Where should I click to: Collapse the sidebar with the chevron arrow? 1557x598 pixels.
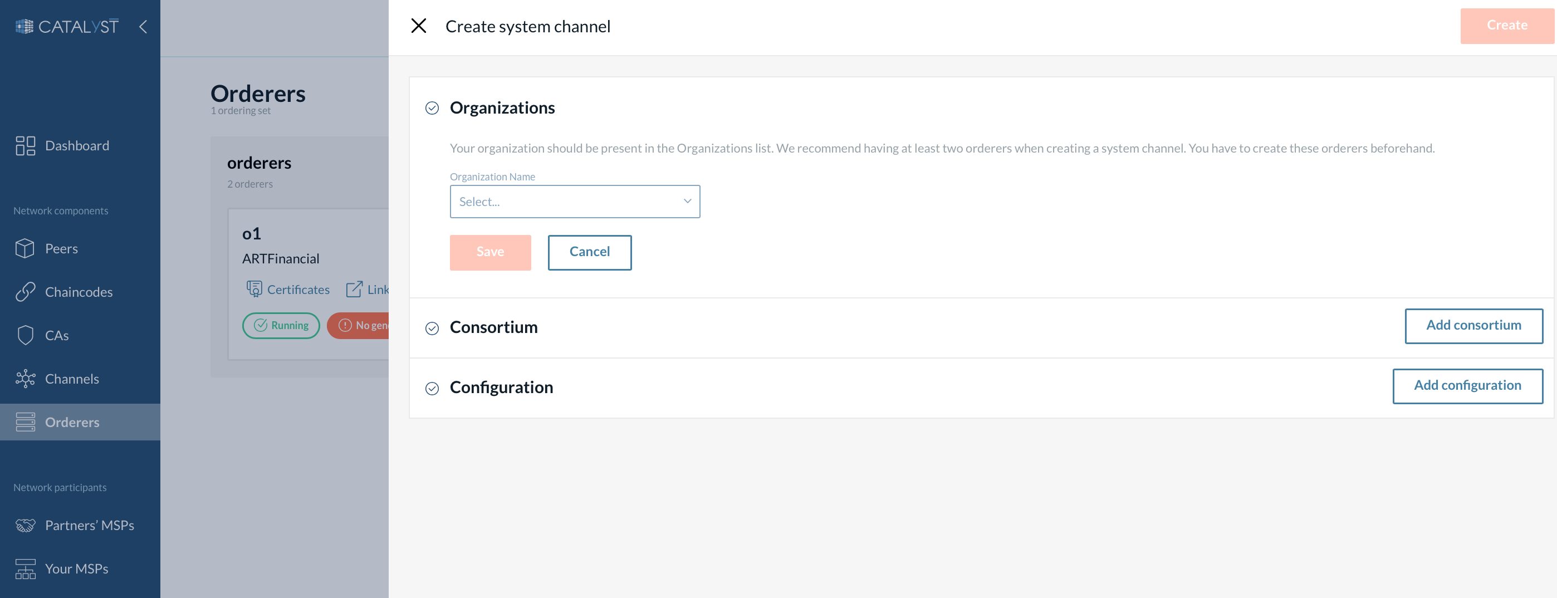coord(143,27)
